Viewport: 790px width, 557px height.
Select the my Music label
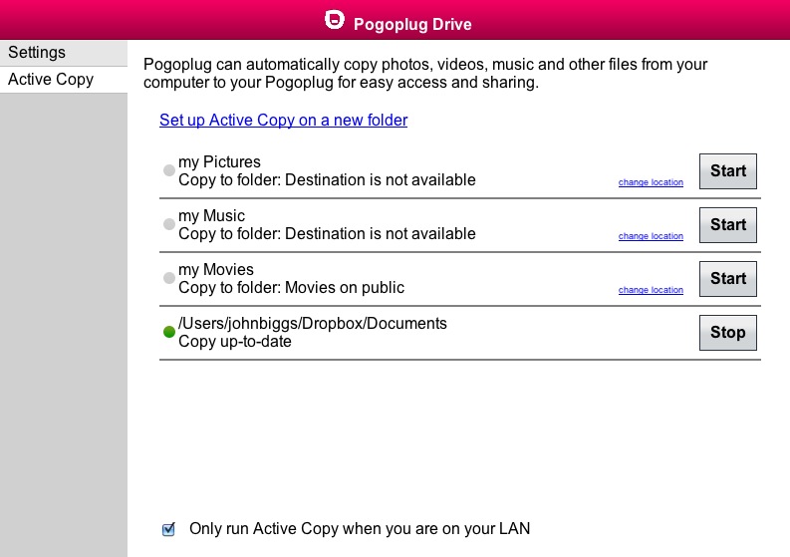click(211, 216)
